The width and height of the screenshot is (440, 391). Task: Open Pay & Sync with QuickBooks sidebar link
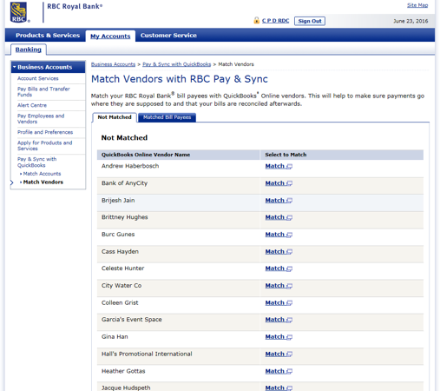click(37, 162)
